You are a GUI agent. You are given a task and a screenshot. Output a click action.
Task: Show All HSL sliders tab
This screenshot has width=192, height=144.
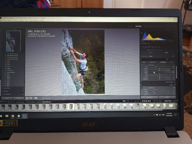[x=172, y=62]
